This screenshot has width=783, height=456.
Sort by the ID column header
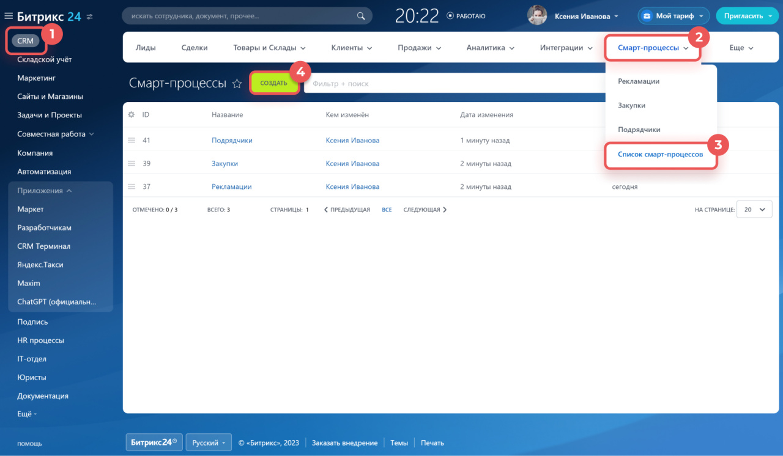click(x=146, y=114)
